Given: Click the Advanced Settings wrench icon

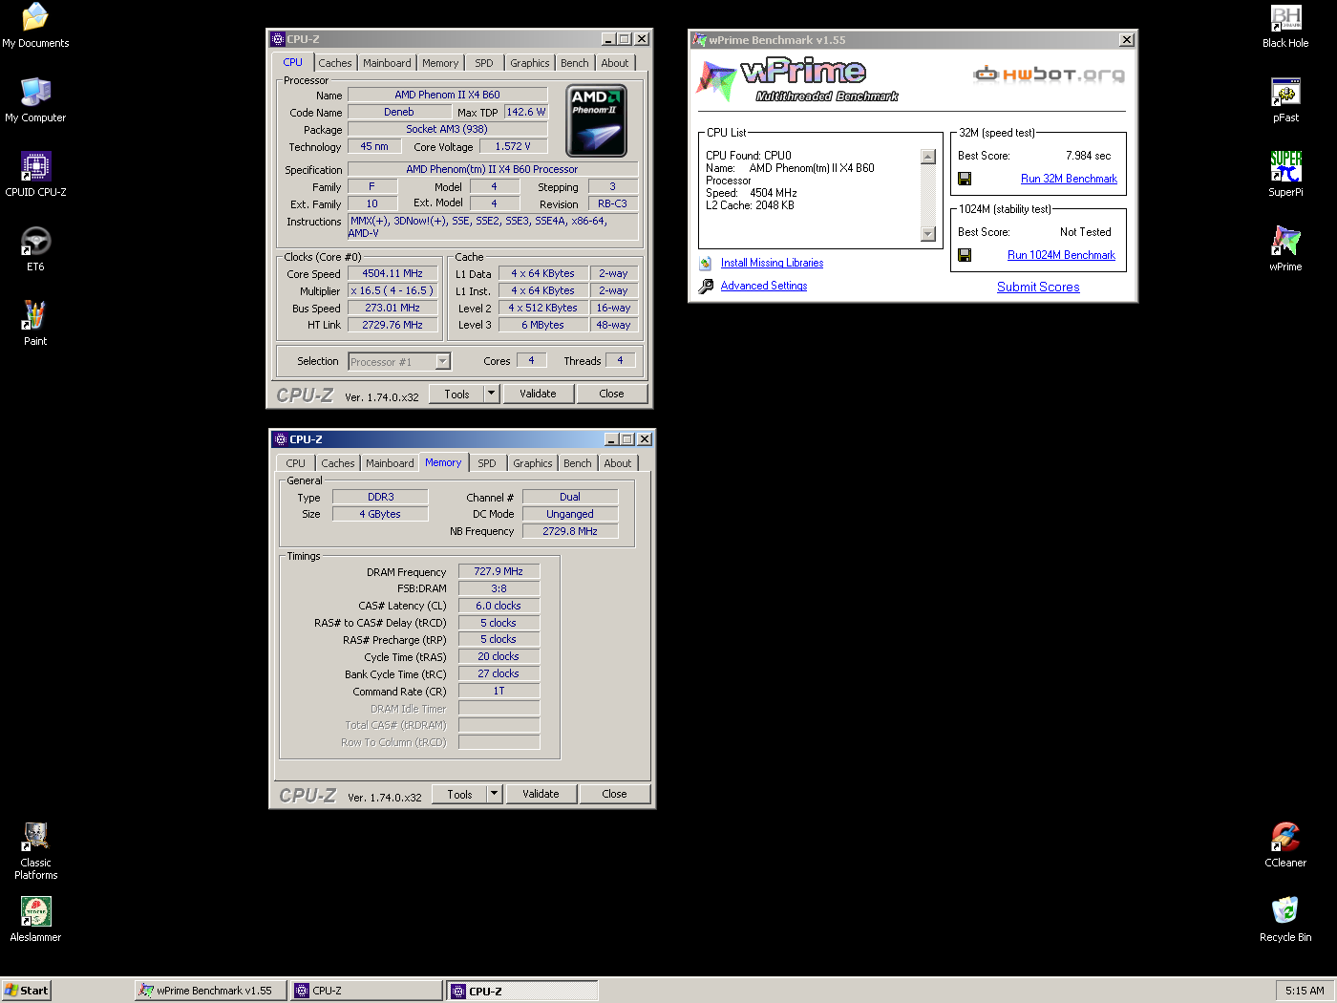Looking at the screenshot, I should pos(705,286).
